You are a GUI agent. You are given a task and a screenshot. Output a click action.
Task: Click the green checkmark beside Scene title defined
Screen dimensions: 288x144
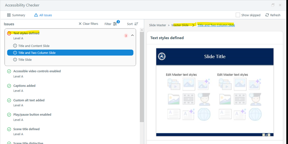[9, 129]
